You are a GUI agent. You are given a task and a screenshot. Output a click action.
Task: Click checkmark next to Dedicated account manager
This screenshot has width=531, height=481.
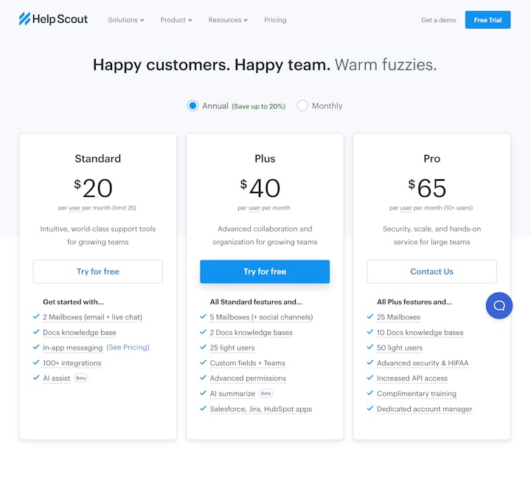point(370,409)
